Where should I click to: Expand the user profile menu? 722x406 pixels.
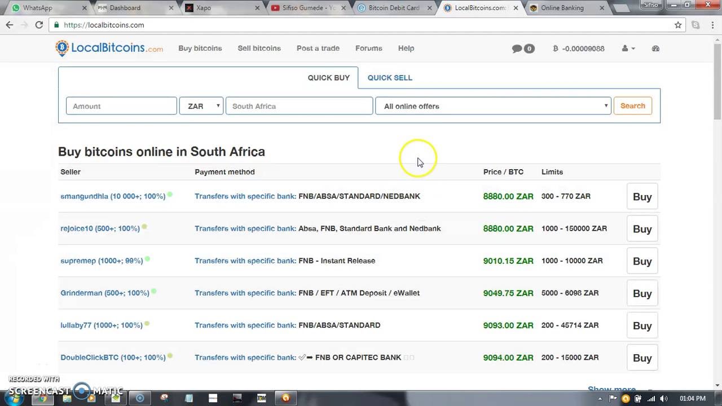coord(628,48)
